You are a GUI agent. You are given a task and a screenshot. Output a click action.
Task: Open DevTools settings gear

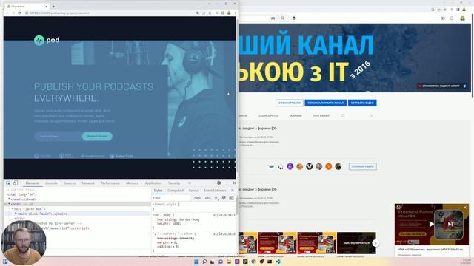[x=219, y=183]
